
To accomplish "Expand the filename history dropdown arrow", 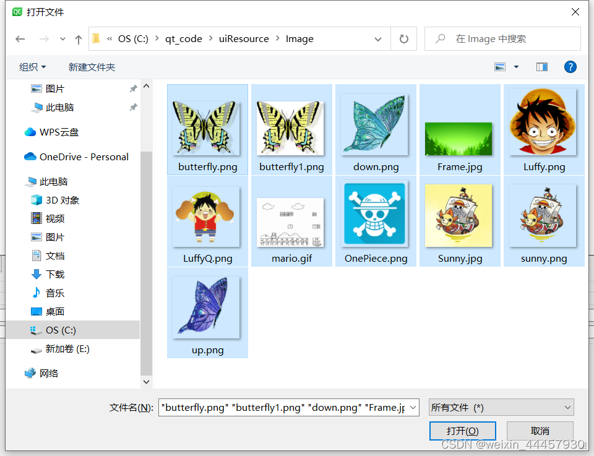I will point(413,408).
